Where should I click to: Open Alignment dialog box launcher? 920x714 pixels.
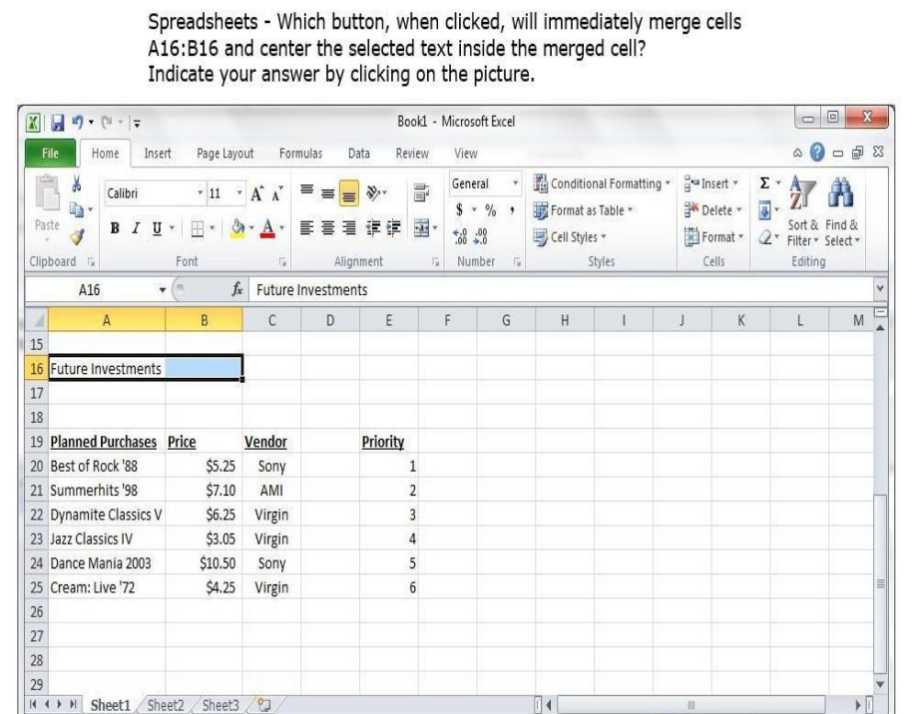tap(435, 262)
